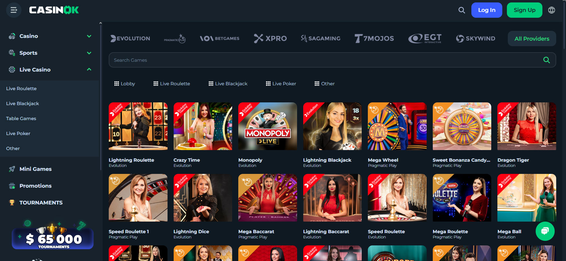566x261 pixels.
Task: Expand the Sports sidebar section chevron
Action: pyautogui.click(x=89, y=53)
